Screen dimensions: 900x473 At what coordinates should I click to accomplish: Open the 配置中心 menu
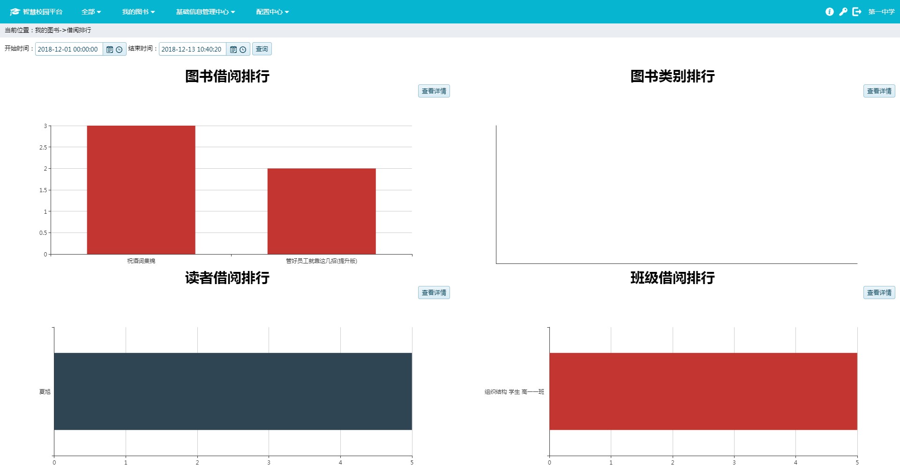tap(272, 12)
